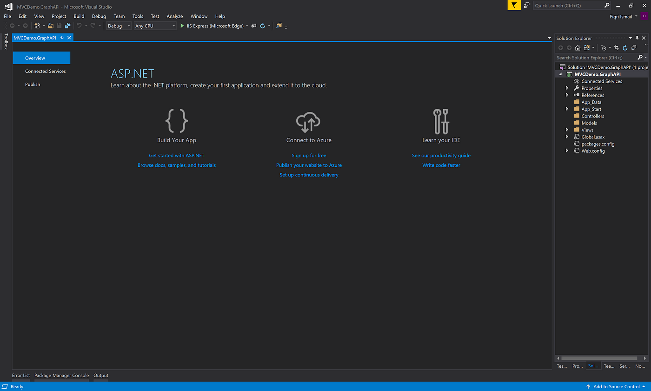Click Add to Source Control in status bar
651x391 pixels.
616,386
